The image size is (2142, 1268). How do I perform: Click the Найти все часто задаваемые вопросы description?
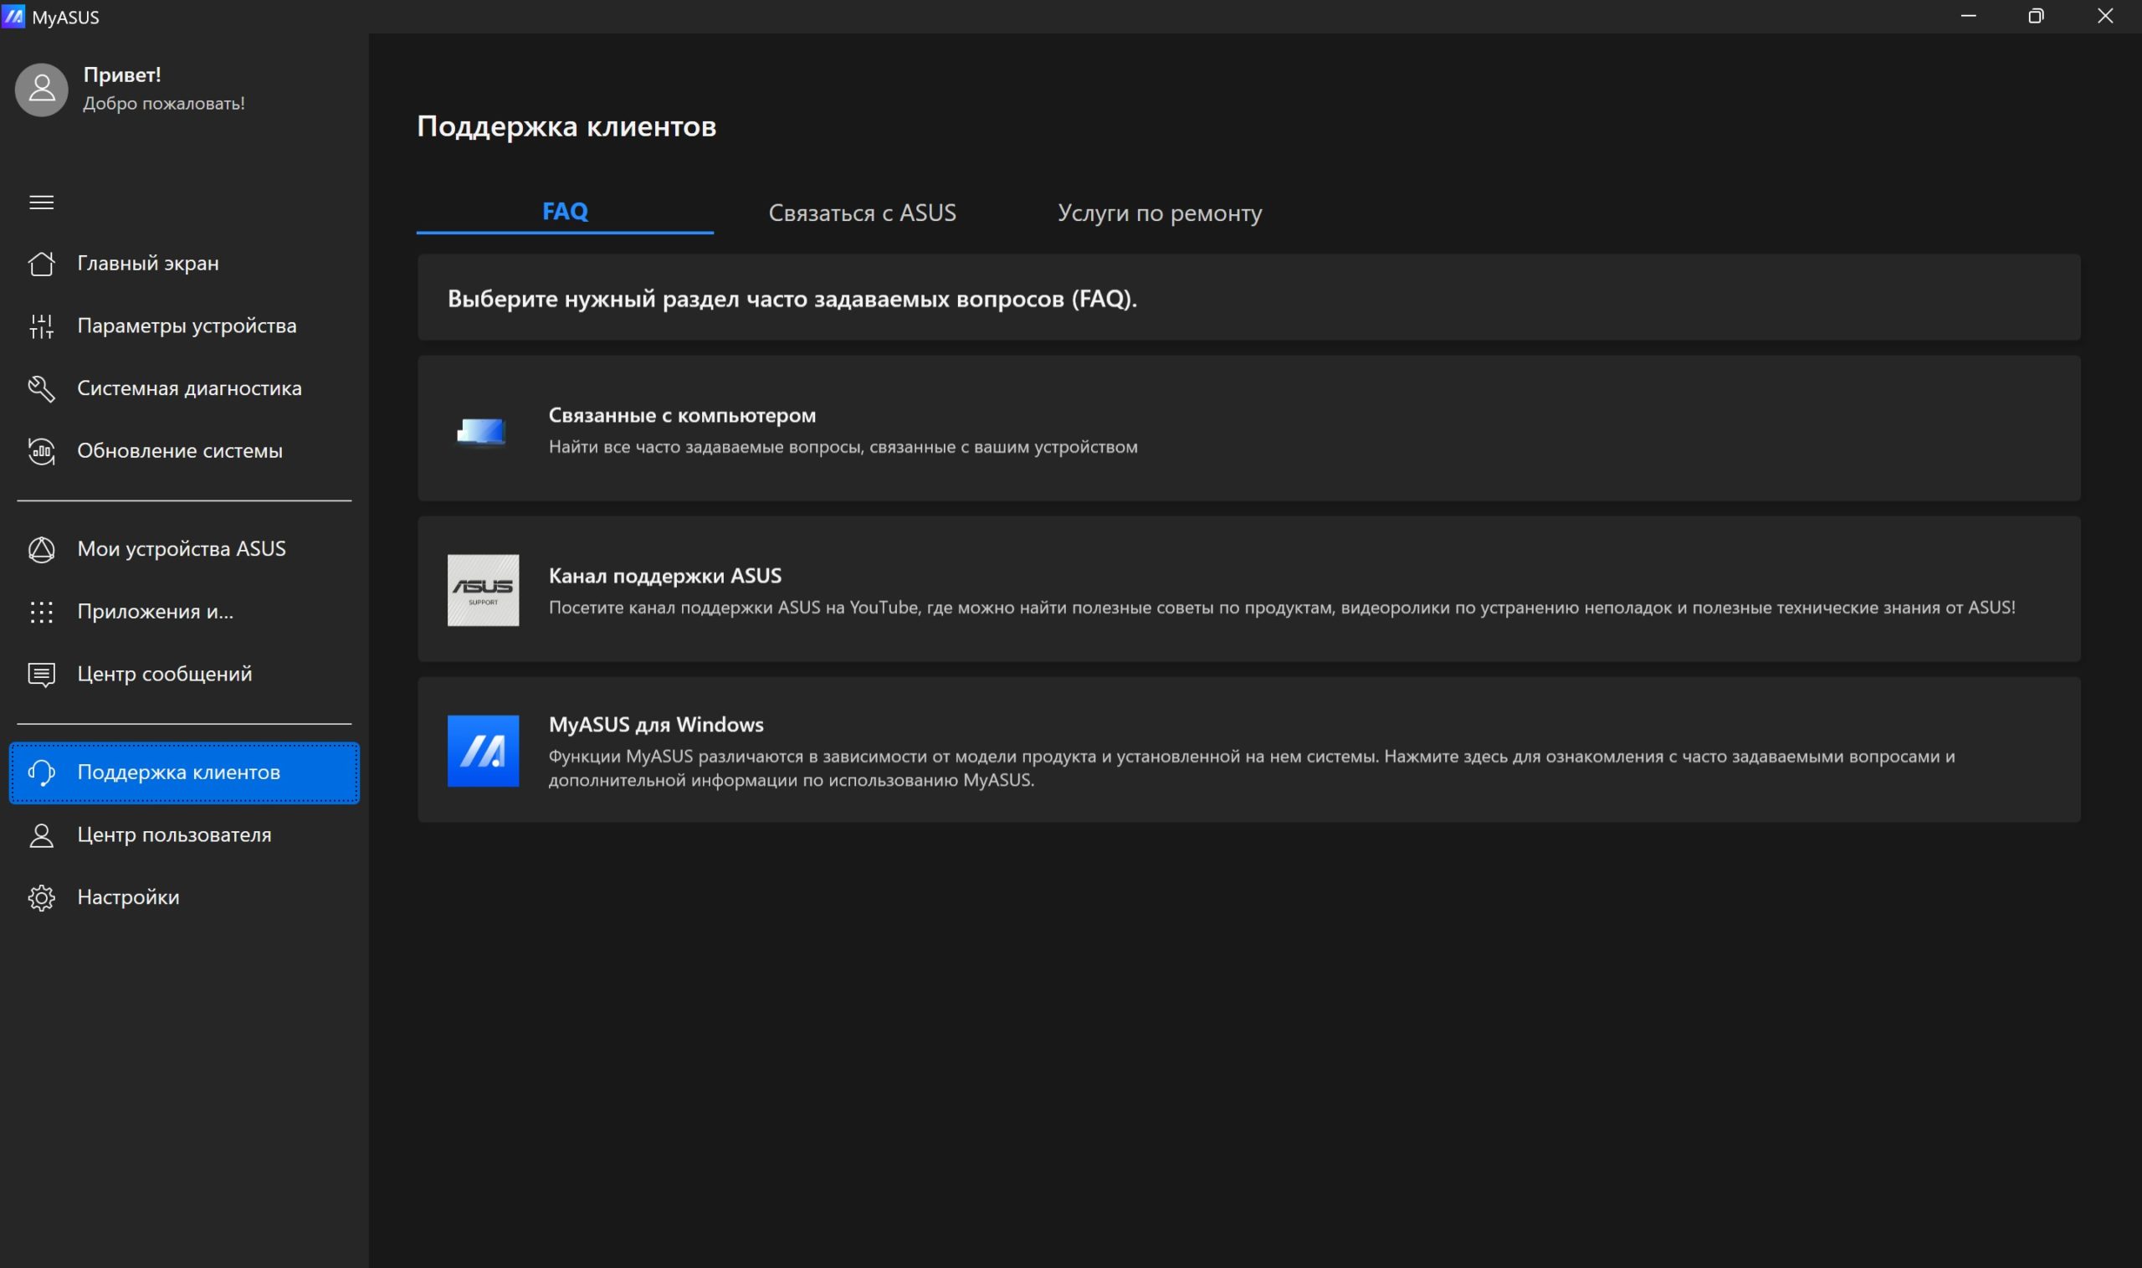coord(843,447)
